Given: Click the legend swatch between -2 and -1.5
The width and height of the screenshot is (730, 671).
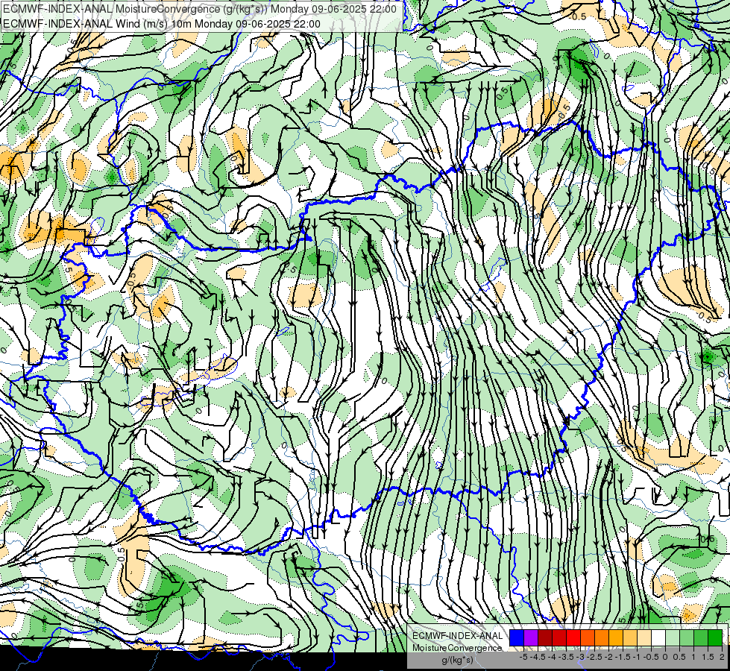Looking at the screenshot, I should [615, 638].
